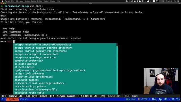
Task: Open the Apple menu
Action: (3, 1)
